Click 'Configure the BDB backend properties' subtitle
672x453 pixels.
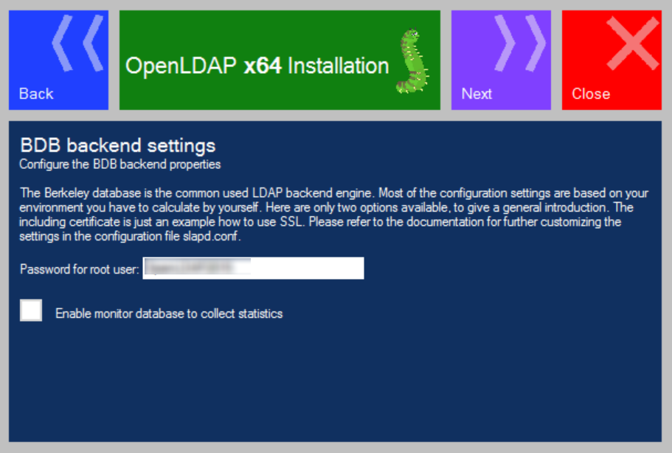(x=119, y=164)
